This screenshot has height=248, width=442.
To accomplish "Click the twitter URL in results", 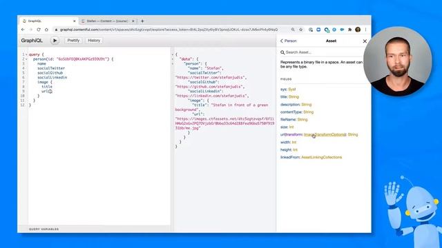I will click(211, 77).
